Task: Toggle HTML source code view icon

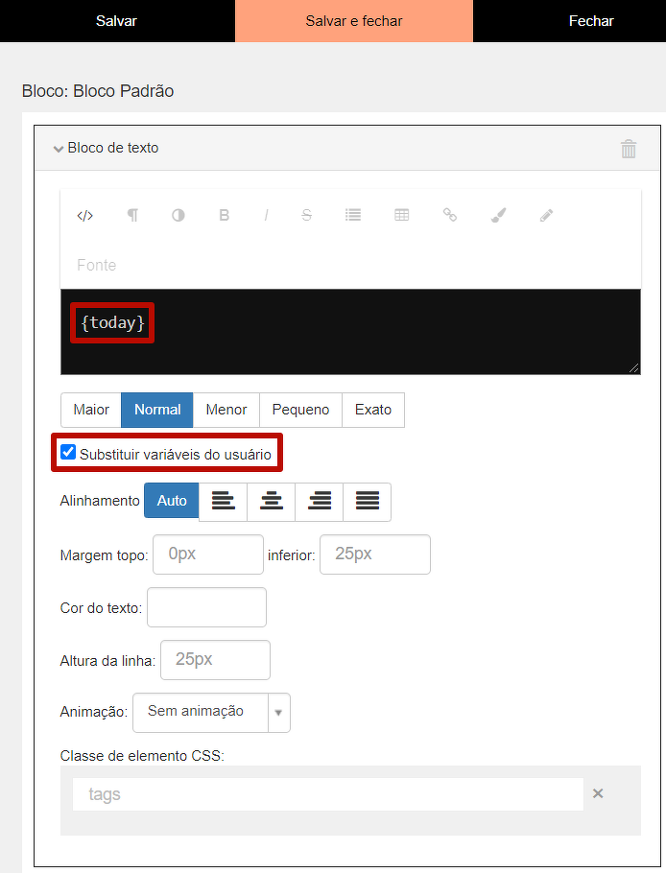Action: coord(84,216)
